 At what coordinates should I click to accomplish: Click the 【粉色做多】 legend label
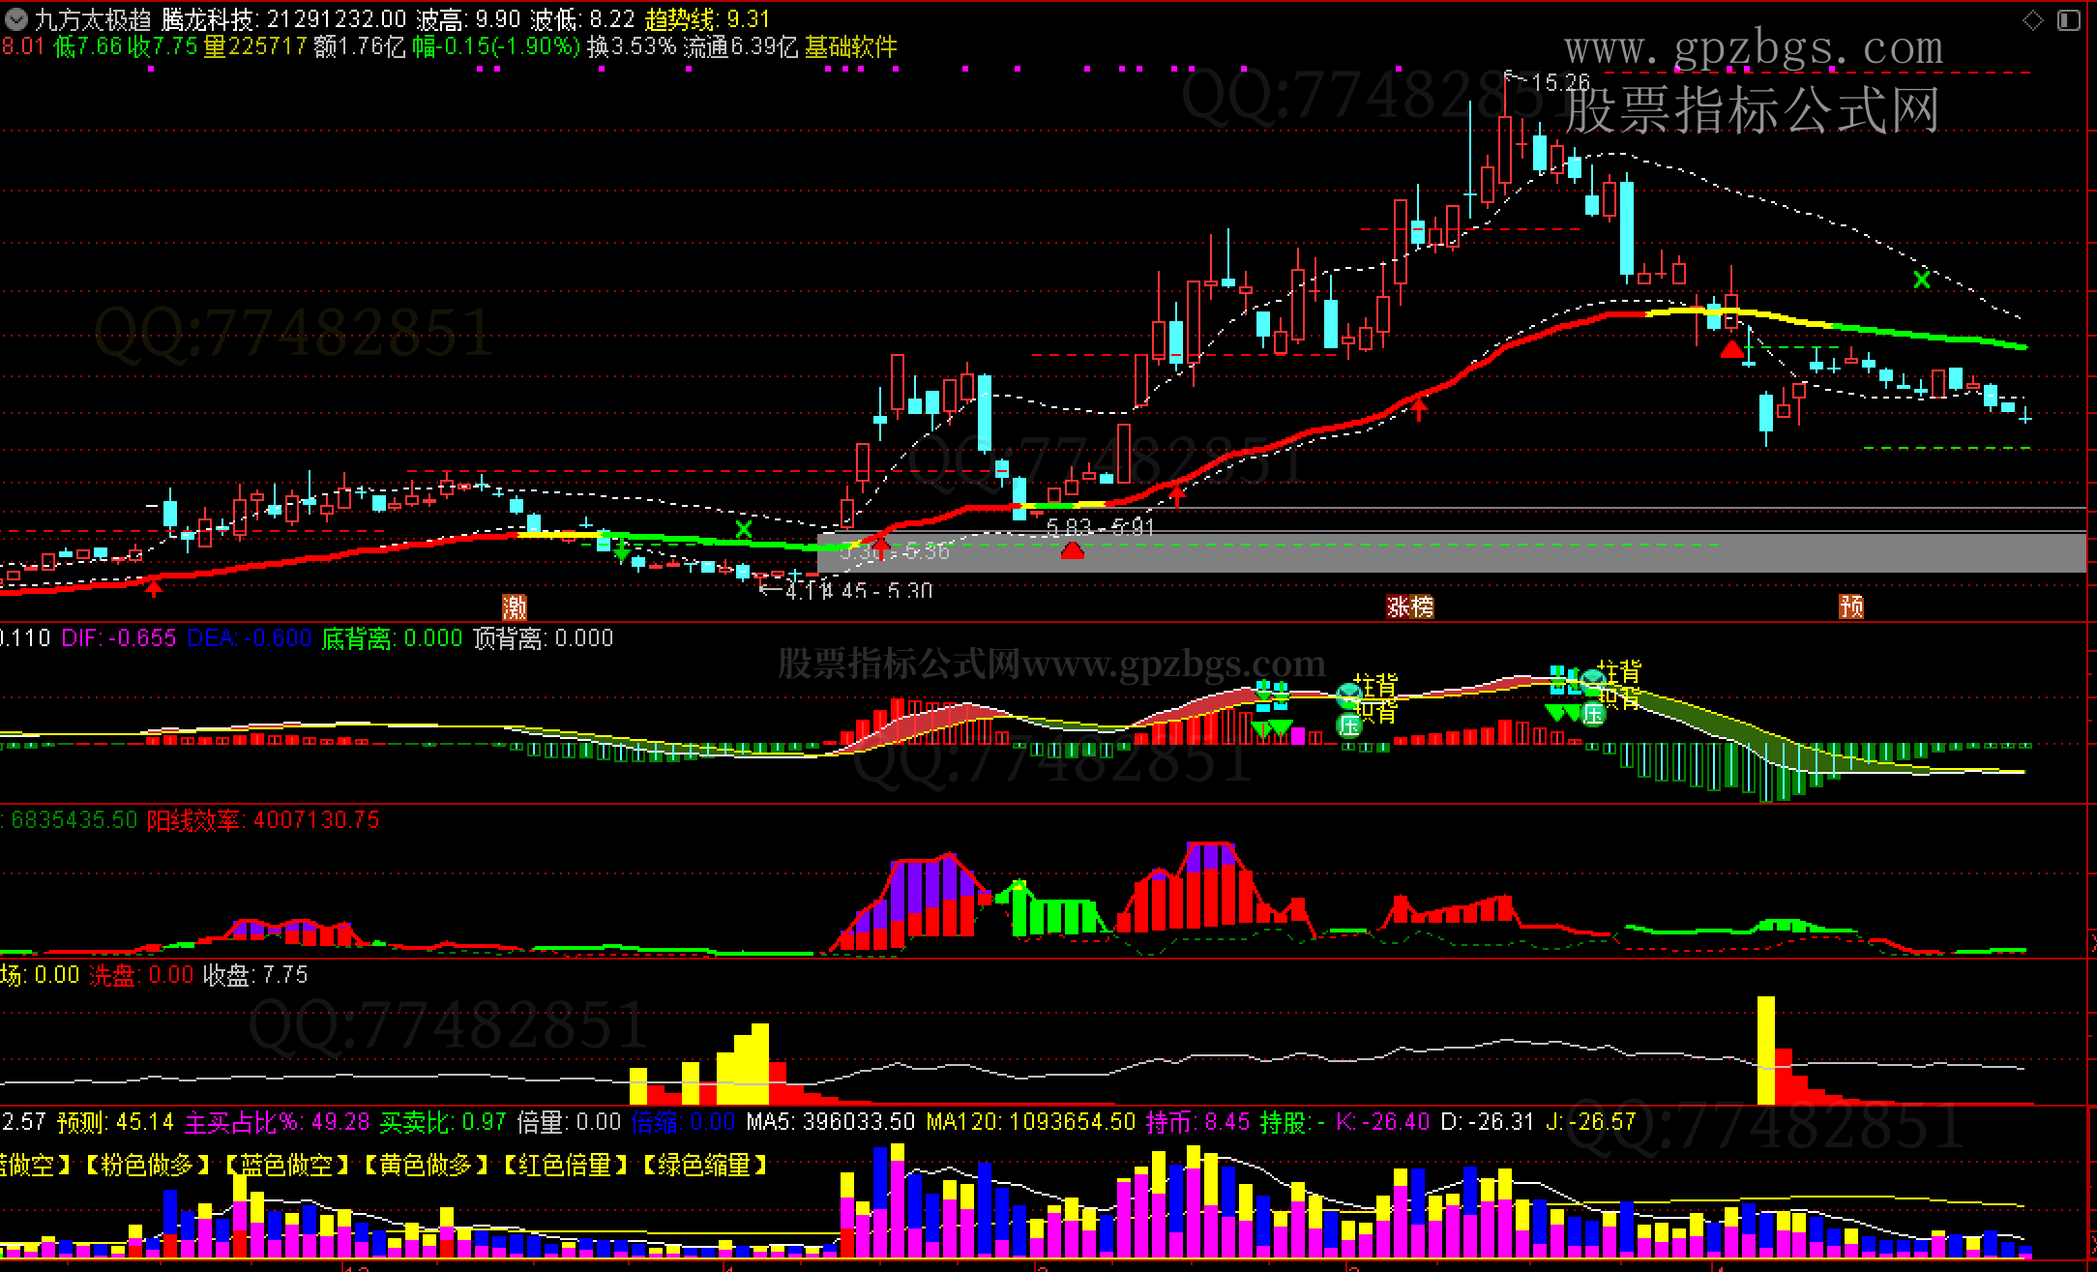pyautogui.click(x=147, y=1165)
